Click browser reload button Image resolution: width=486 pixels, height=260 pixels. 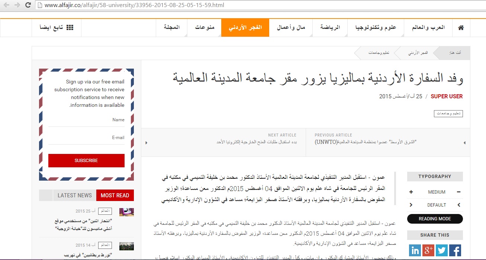(28, 5)
